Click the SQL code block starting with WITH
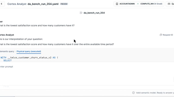This screenshot has width=174, height=97. 87,59
